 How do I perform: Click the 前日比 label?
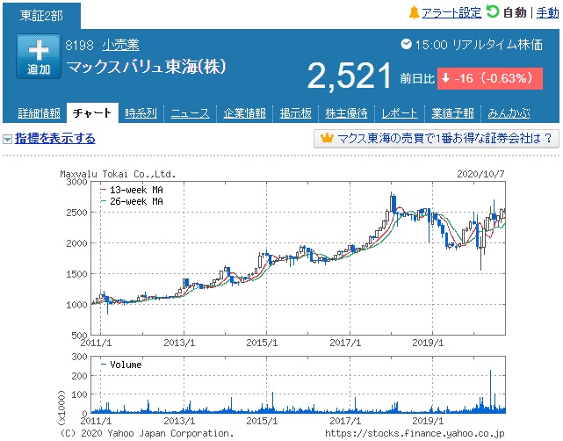pyautogui.click(x=417, y=78)
